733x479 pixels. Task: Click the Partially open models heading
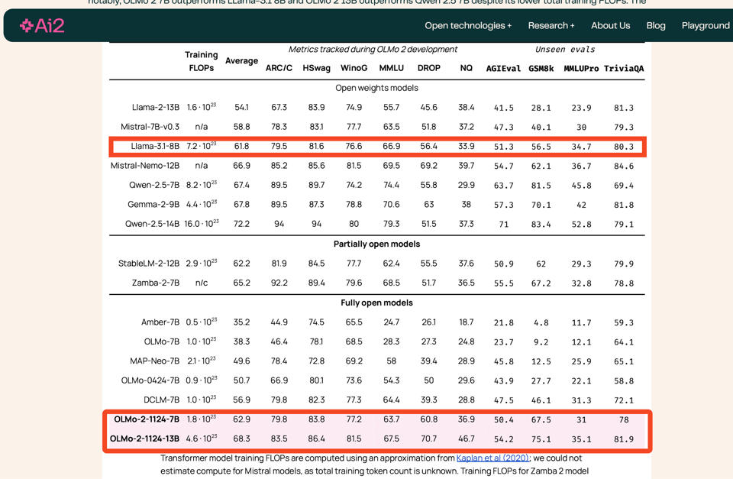[x=376, y=244]
